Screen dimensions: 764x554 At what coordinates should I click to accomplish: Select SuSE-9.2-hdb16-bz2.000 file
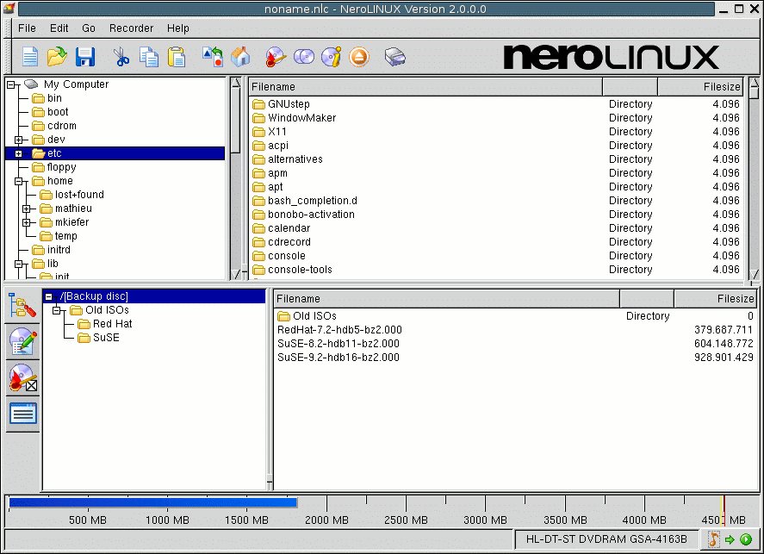515,358
